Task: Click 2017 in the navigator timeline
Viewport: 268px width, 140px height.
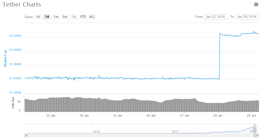Action: pos(175,132)
